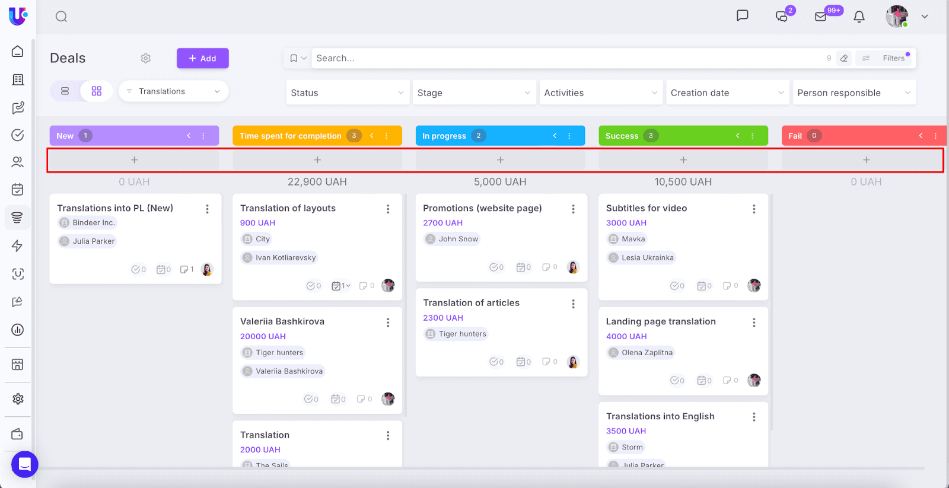Viewport: 949px width, 488px height.
Task: Open the notifications bell
Action: click(x=859, y=17)
